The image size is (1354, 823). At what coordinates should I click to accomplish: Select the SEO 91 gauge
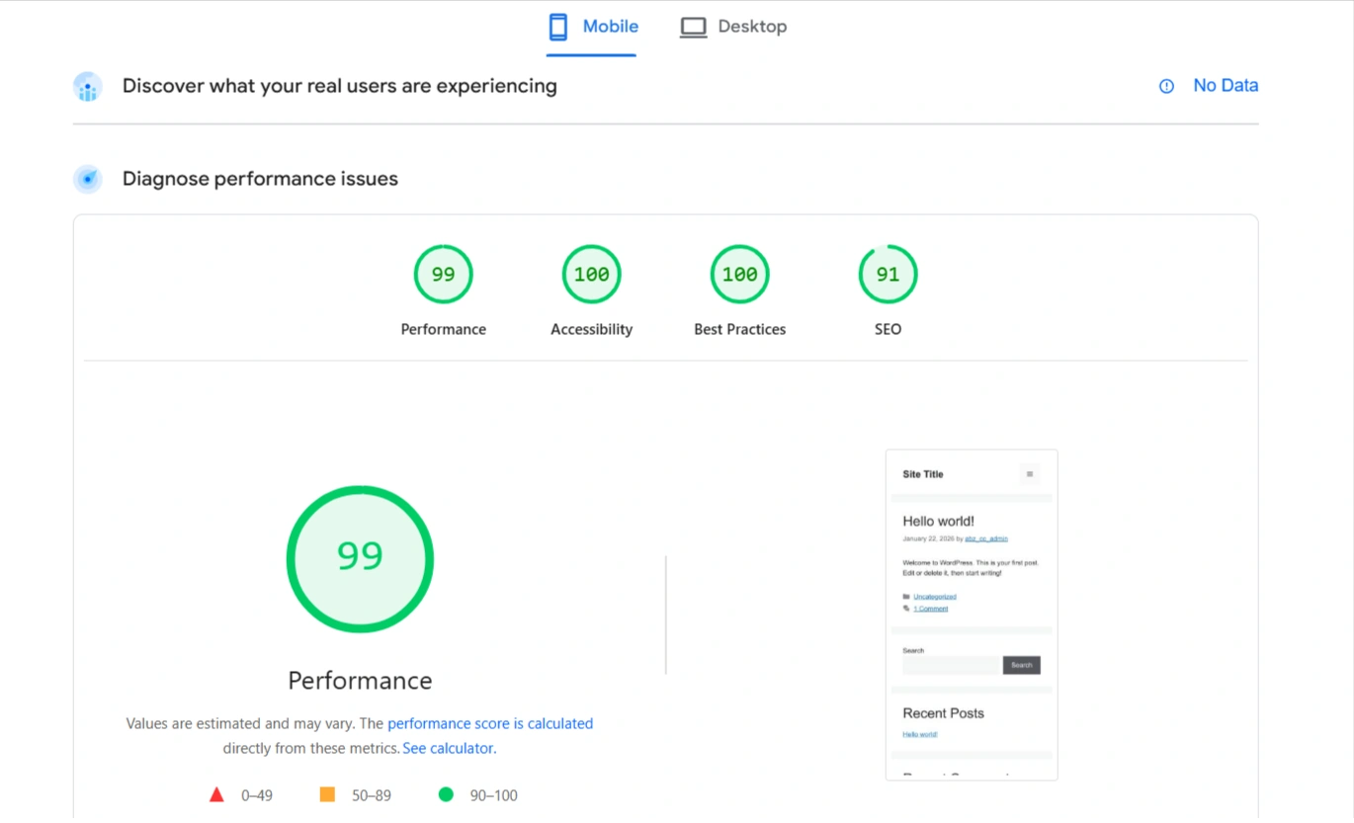coord(888,274)
